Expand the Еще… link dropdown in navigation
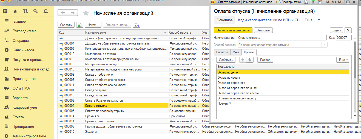 [x=313, y=20]
